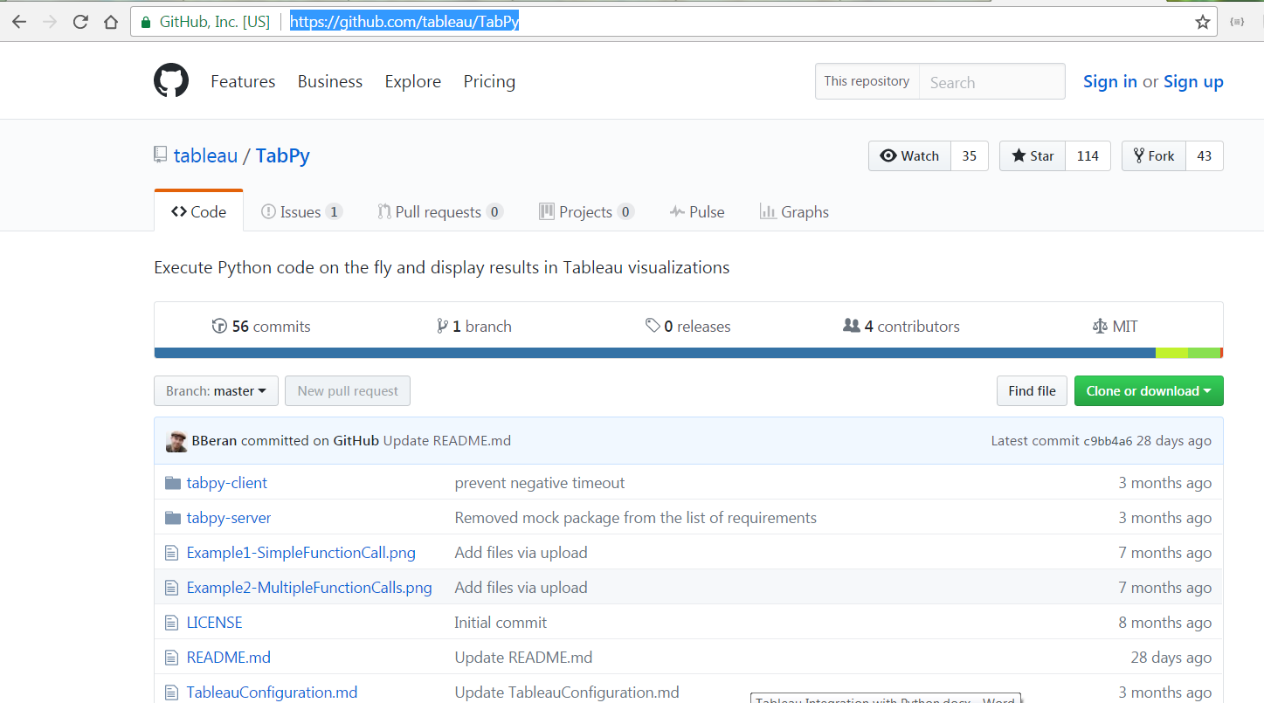This screenshot has width=1264, height=703.
Task: Open the TabPy repository title link
Action: (x=283, y=155)
